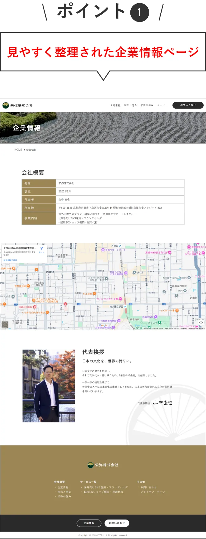Go to 栄弥の強み in the header

[x=147, y=105]
